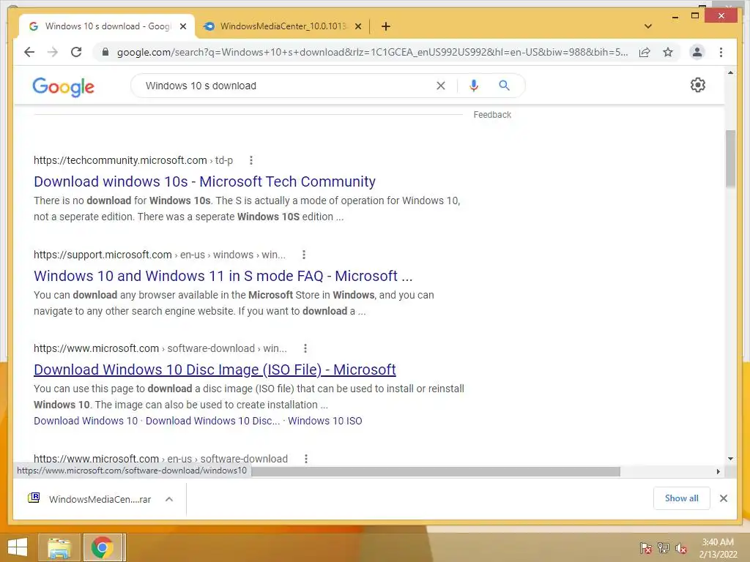The height and width of the screenshot is (562, 750).
Task: Open the tab search chevron
Action: 648,26
